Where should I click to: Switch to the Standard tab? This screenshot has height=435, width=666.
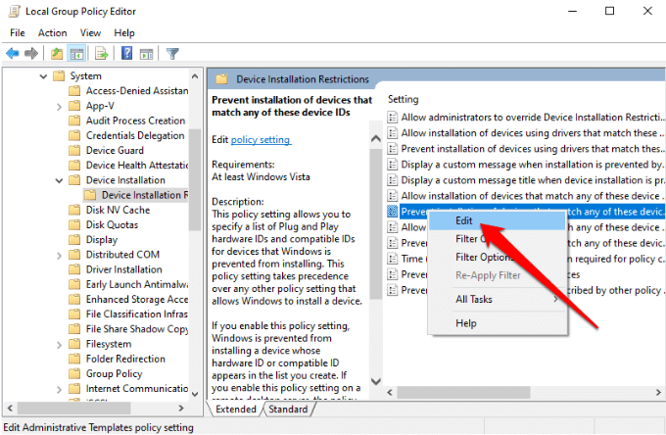tap(288, 410)
